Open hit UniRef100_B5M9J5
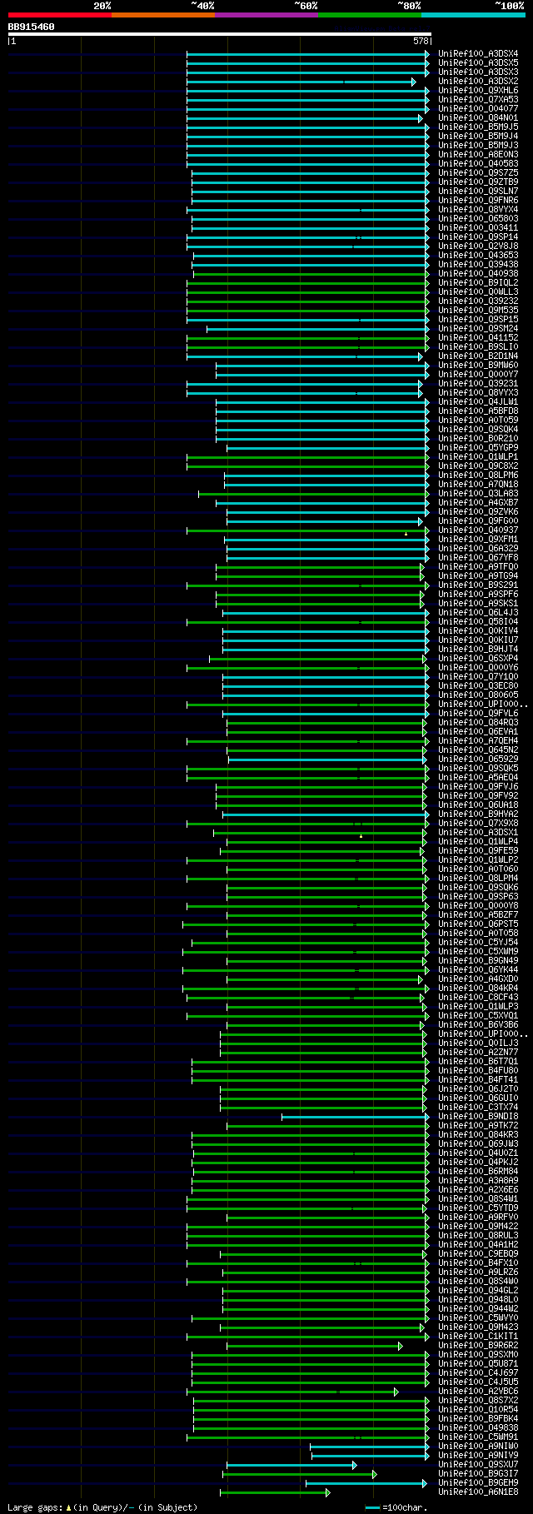 [x=478, y=127]
